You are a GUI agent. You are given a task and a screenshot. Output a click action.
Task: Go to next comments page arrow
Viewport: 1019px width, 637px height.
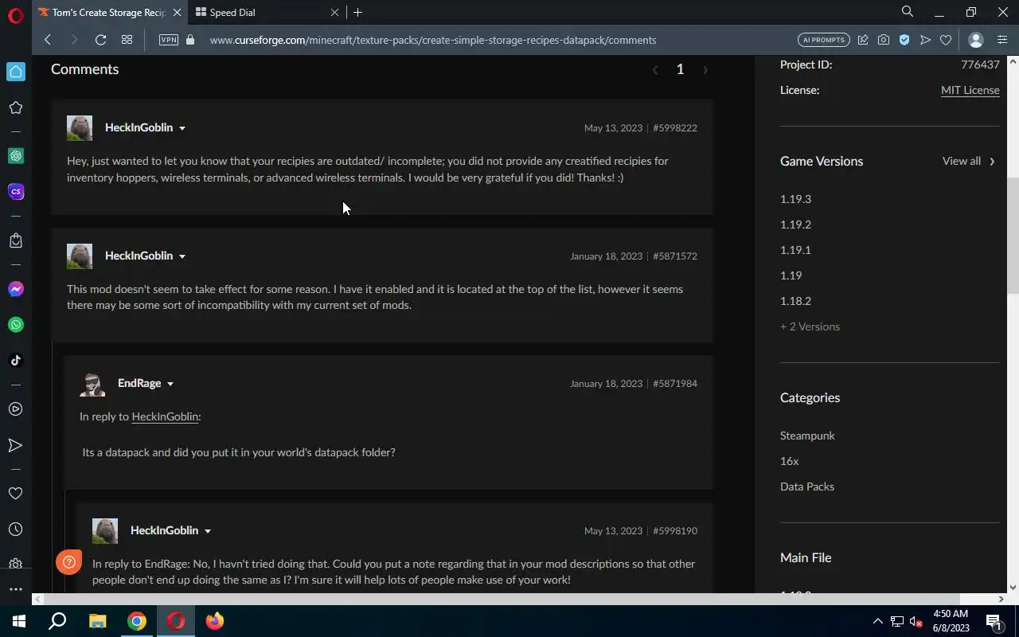[705, 70]
